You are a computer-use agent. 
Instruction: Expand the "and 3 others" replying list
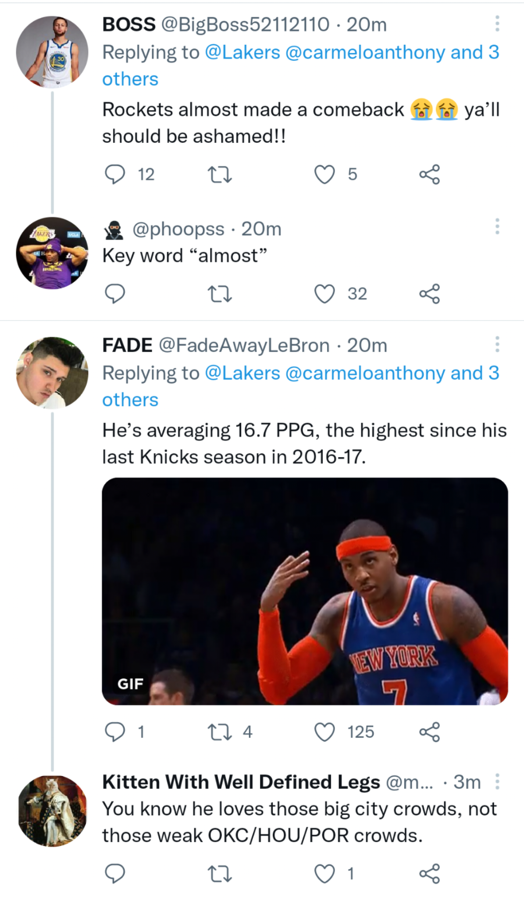click(x=130, y=79)
